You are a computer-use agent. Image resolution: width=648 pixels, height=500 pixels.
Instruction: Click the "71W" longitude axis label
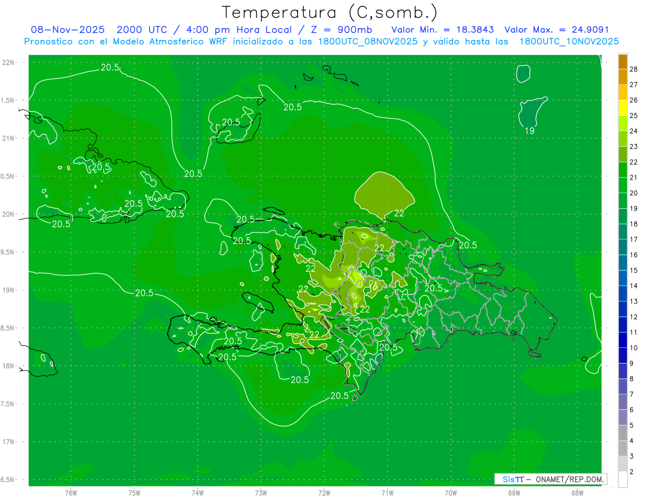(x=387, y=492)
